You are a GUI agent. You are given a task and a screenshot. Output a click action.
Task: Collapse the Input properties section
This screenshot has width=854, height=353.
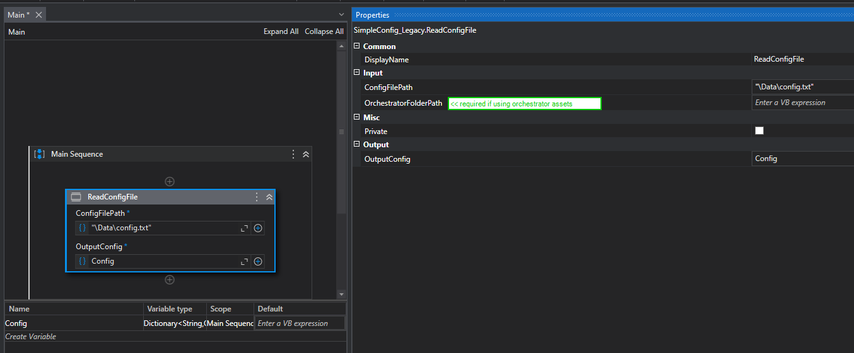pyautogui.click(x=357, y=72)
